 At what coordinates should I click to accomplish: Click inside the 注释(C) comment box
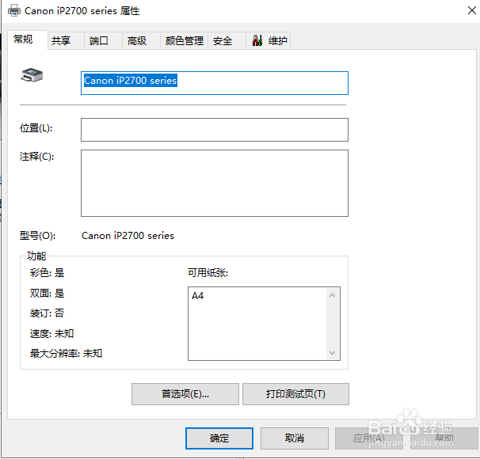point(215,183)
